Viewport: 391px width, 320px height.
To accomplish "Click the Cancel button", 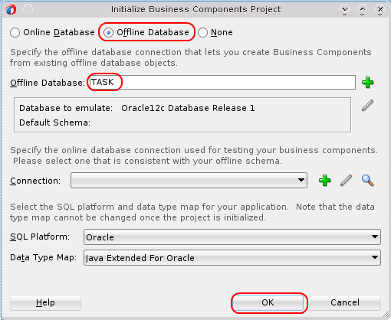I will point(345,302).
